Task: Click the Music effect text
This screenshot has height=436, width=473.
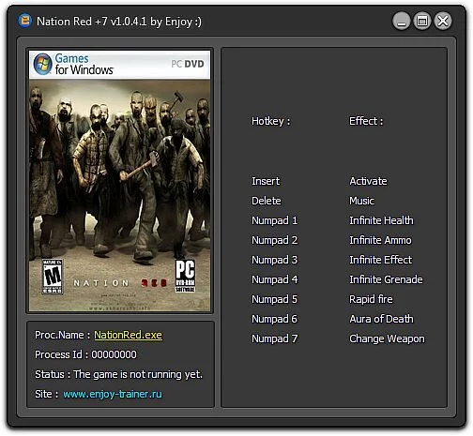Action: pos(361,201)
